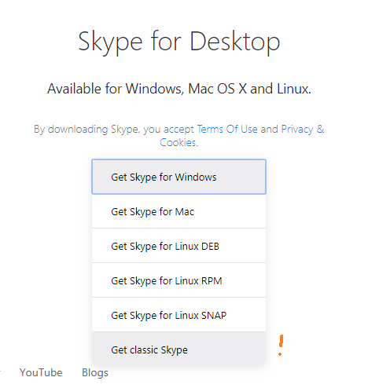368x388 pixels.
Task: Pick Get Skype for Linux DEB
Action: (x=178, y=246)
